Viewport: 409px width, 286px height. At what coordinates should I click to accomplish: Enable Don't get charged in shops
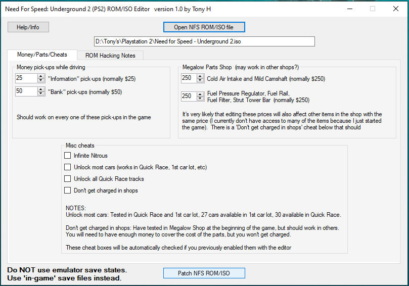pyautogui.click(x=68, y=190)
